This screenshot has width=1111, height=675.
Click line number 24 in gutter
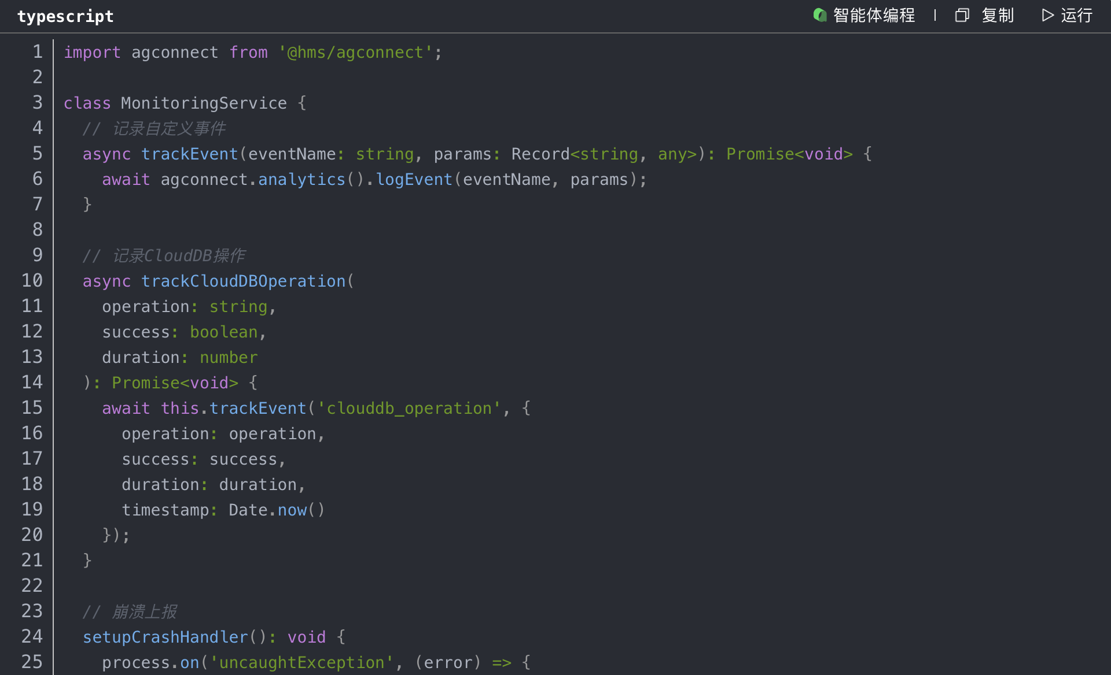pyautogui.click(x=32, y=637)
